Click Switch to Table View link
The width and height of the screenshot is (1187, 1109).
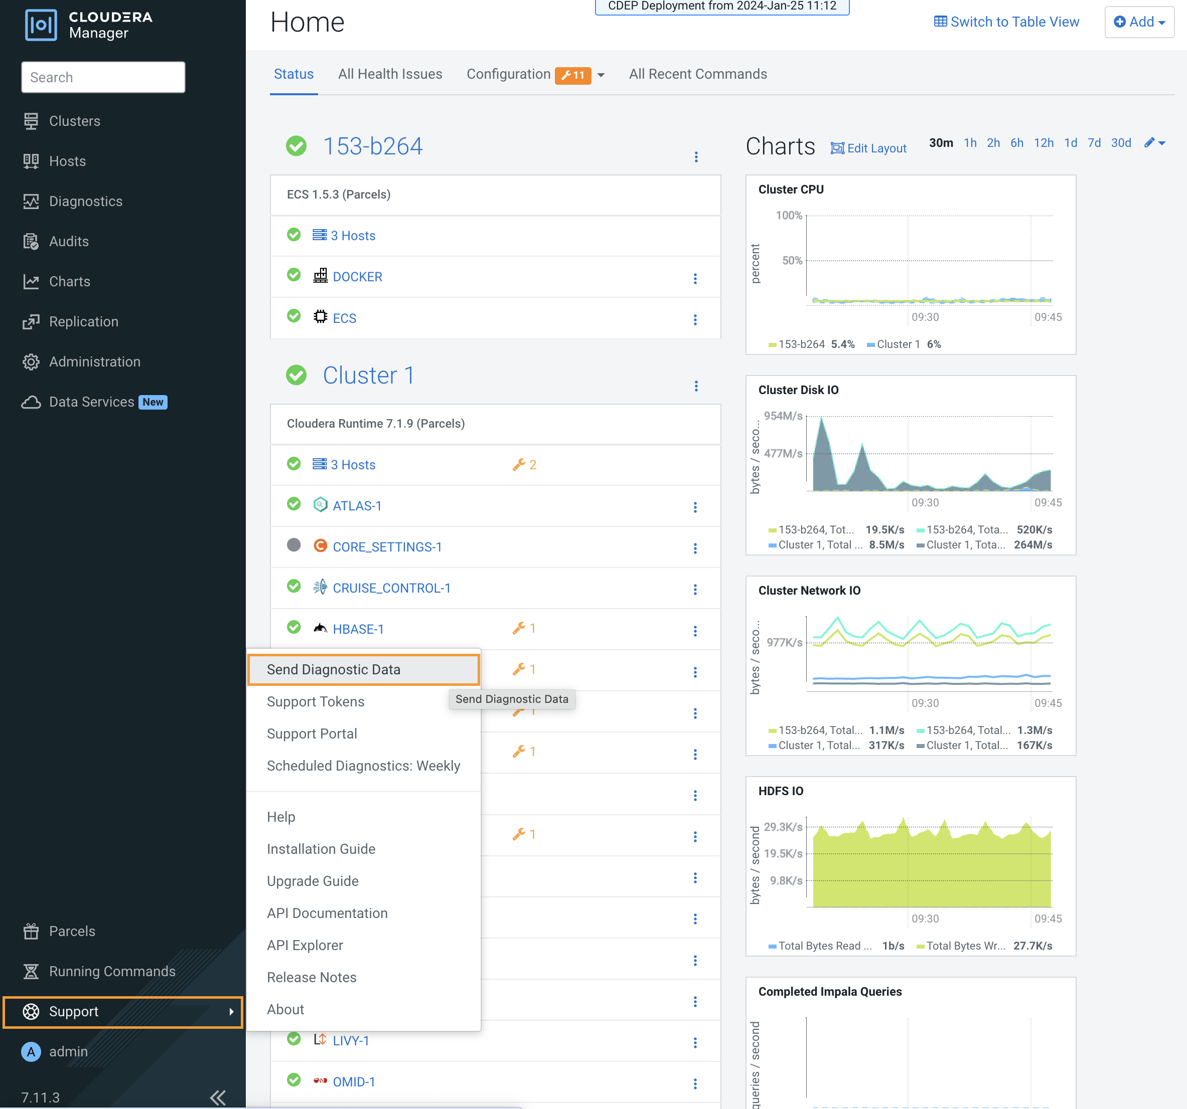(x=1007, y=22)
